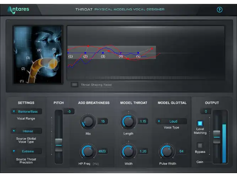
Task: Toggle the Level Matching button
Action: (200, 124)
